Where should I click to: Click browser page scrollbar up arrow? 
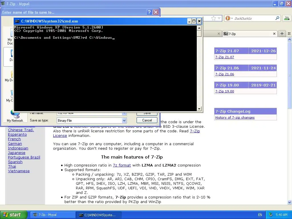[290, 39]
